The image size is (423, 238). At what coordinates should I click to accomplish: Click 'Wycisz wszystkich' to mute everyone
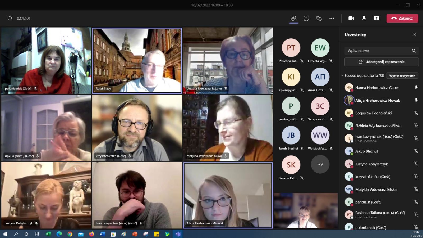(402, 76)
